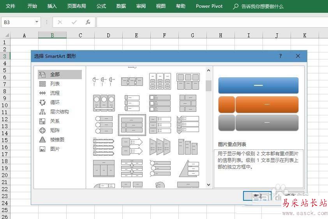328x219 pixels.
Task: Open the 层次结构 SmartArt category
Action: (60, 112)
